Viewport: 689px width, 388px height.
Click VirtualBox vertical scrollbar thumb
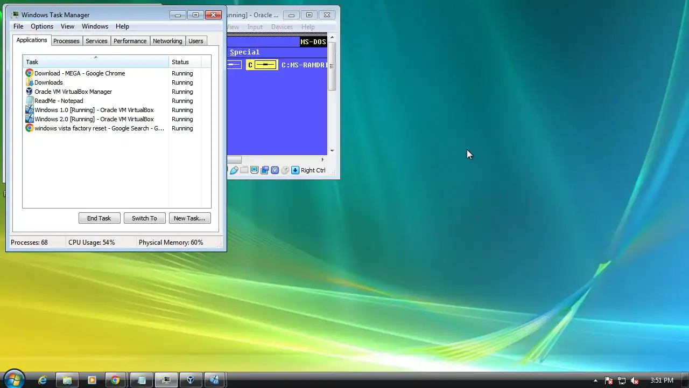332,65
